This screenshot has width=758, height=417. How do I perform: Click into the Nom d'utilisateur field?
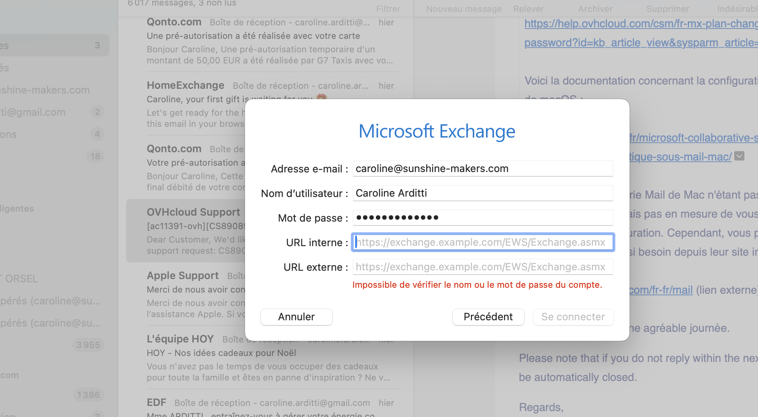482,193
